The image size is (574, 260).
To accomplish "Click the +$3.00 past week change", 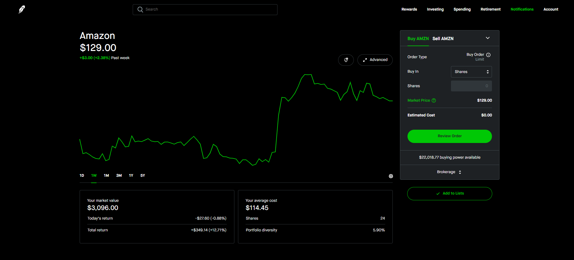I will [95, 58].
